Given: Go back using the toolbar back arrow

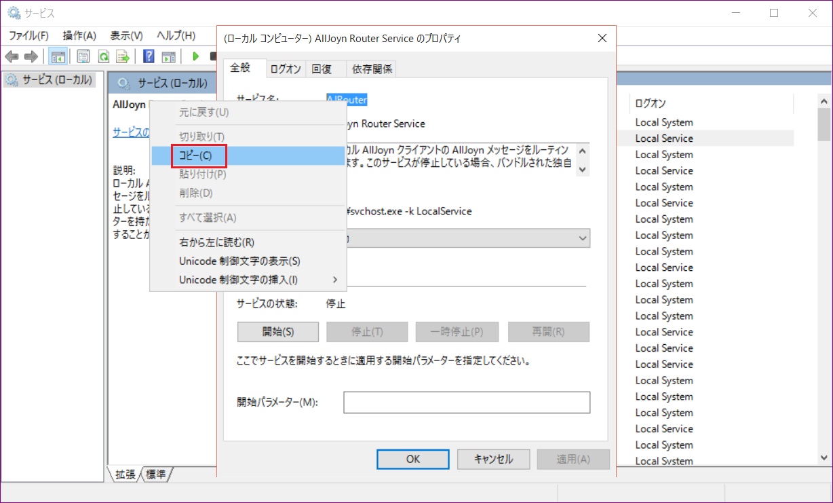Looking at the screenshot, I should pyautogui.click(x=12, y=56).
